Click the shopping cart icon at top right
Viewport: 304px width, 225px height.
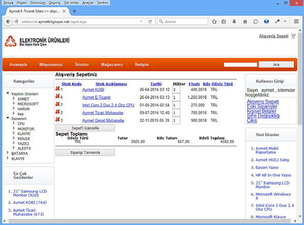(293, 36)
